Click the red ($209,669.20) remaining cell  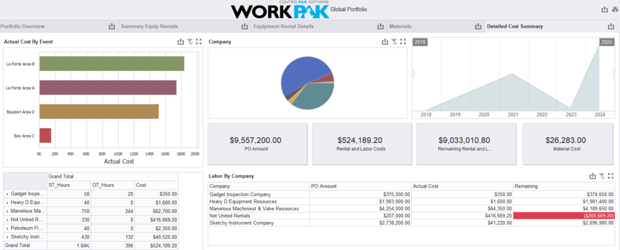pos(564,215)
